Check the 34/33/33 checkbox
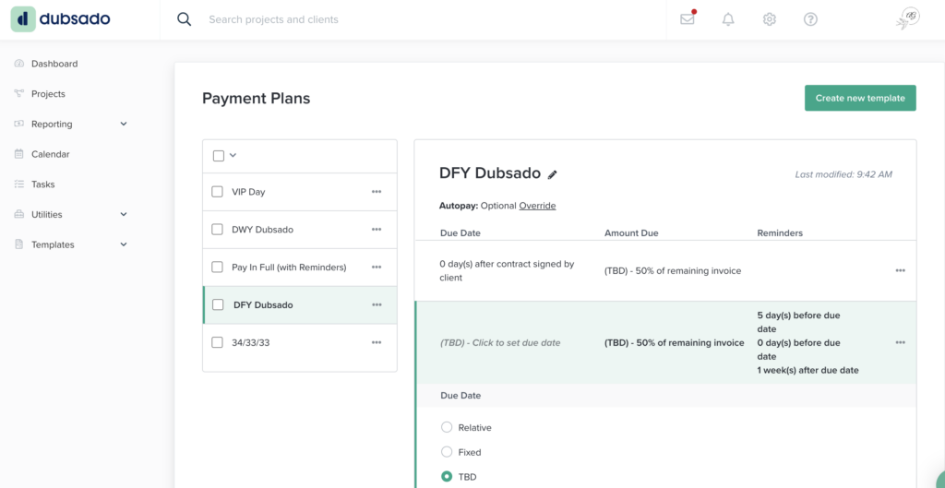This screenshot has height=488, width=945. [217, 342]
